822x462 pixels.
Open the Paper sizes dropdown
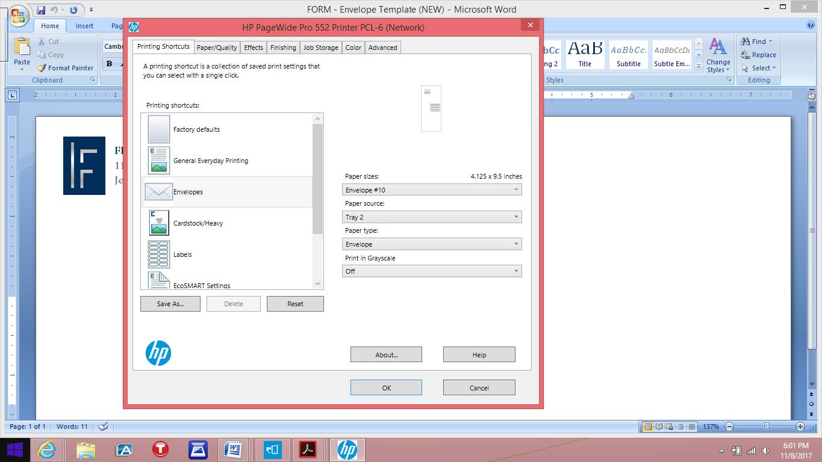432,190
